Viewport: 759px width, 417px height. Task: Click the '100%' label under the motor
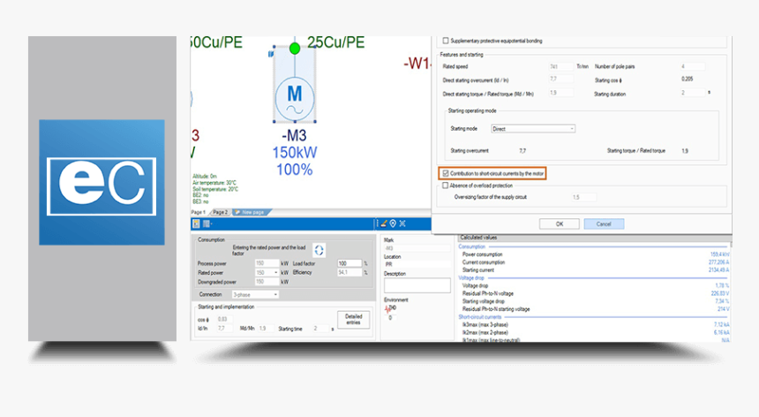click(294, 170)
